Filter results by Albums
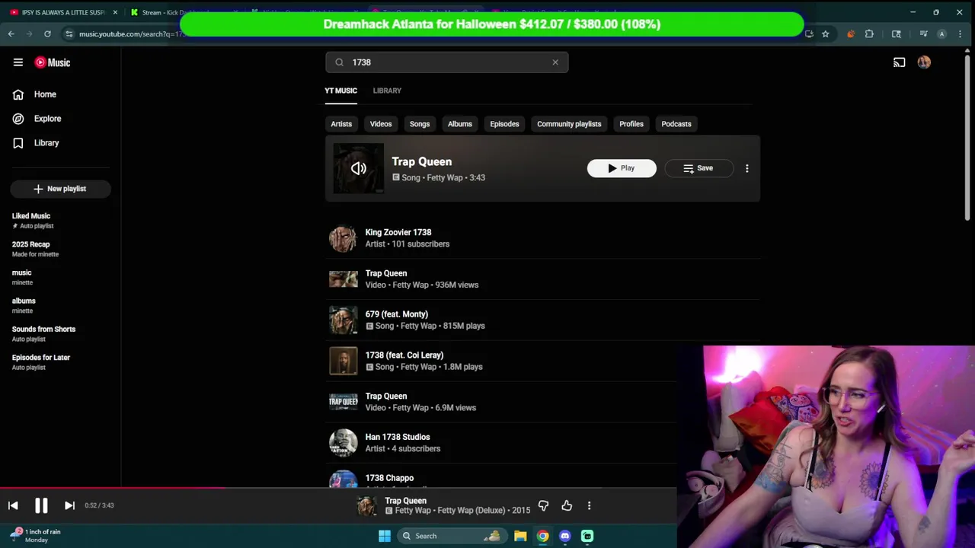 pos(460,124)
